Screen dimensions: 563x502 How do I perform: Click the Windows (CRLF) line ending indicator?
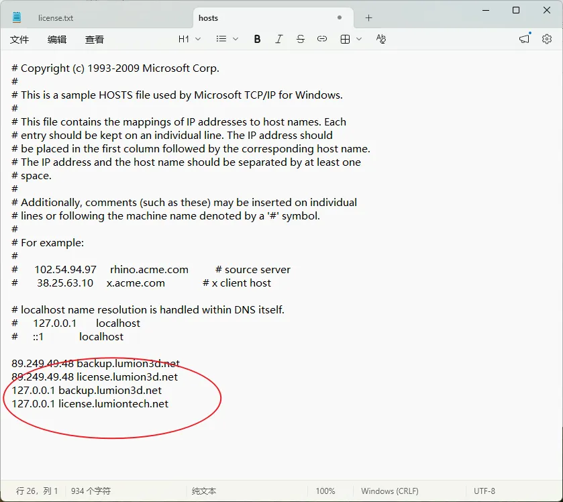tap(390, 491)
